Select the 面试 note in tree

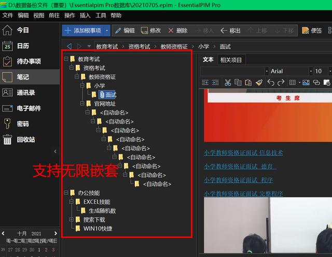(108, 95)
